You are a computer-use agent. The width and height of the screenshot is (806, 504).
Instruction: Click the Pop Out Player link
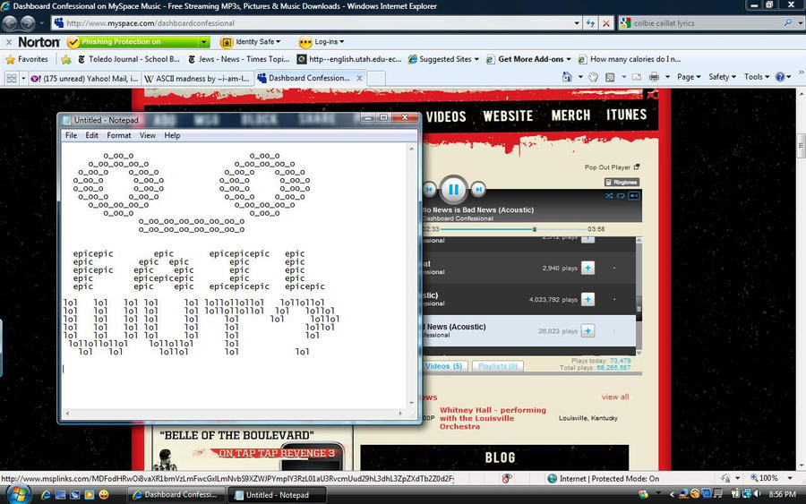[x=612, y=167]
